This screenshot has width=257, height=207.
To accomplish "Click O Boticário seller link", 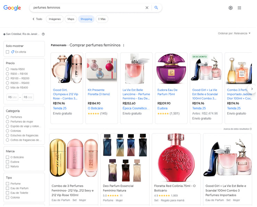I will coord(96,108).
